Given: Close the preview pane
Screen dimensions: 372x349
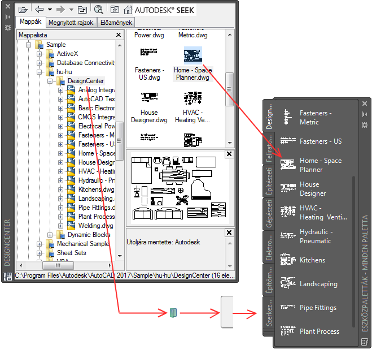Looking at the screenshot, I should point(229,154).
